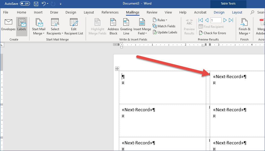Image resolution: width=265 pixels, height=151 pixels.
Task: Click the record number input field
Action: click(216, 20)
